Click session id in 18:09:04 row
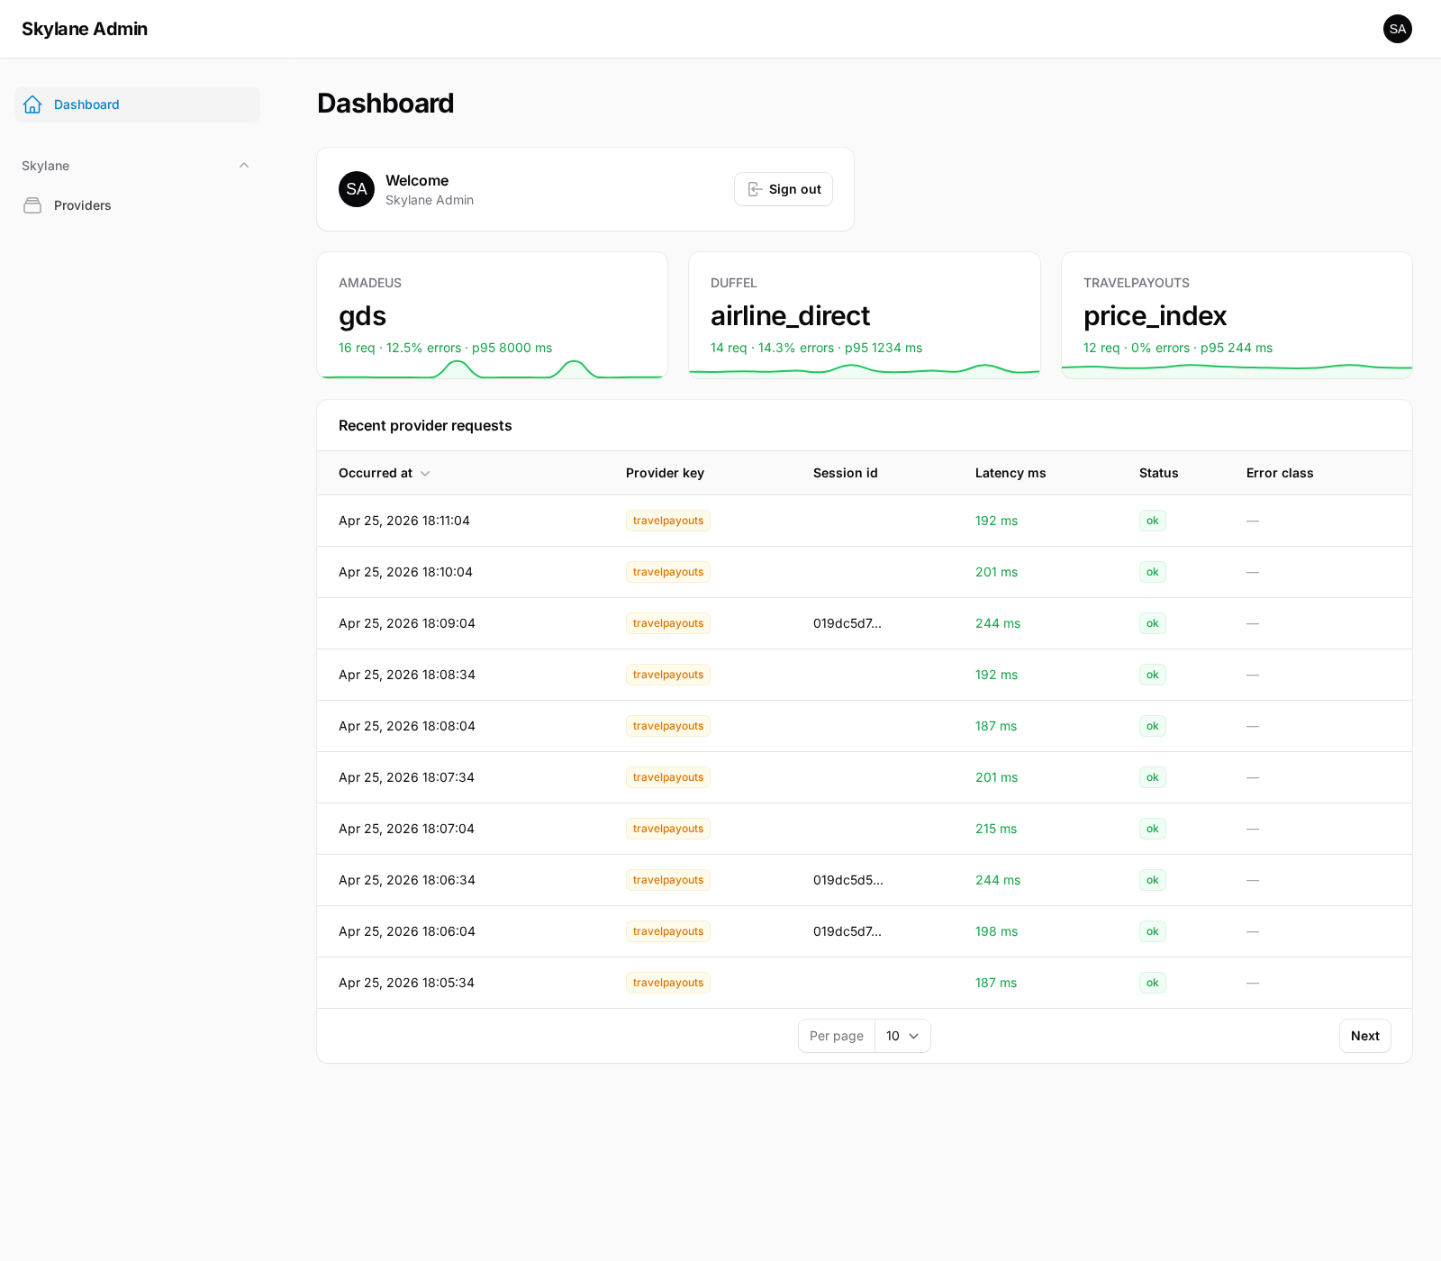Image resolution: width=1441 pixels, height=1261 pixels. tap(847, 623)
